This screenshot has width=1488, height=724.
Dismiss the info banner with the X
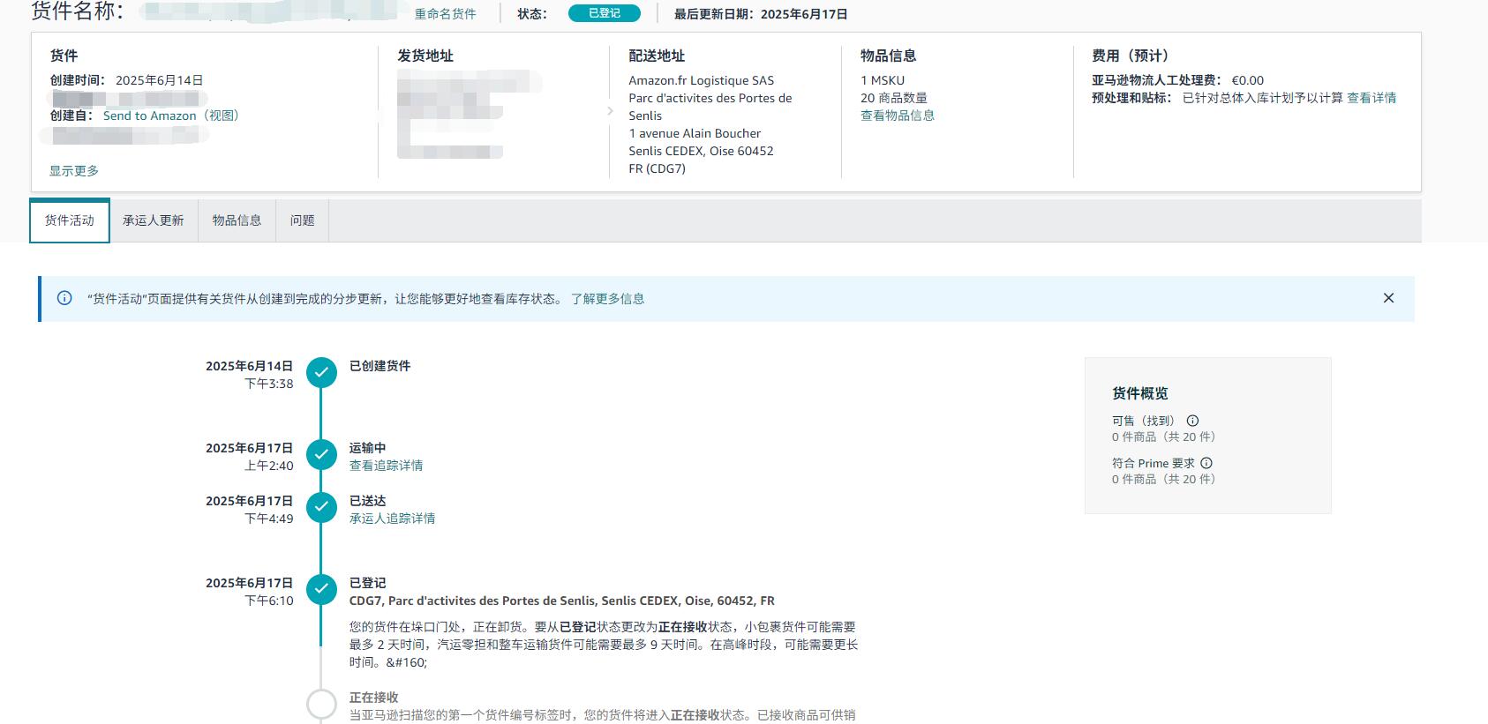pyautogui.click(x=1388, y=298)
